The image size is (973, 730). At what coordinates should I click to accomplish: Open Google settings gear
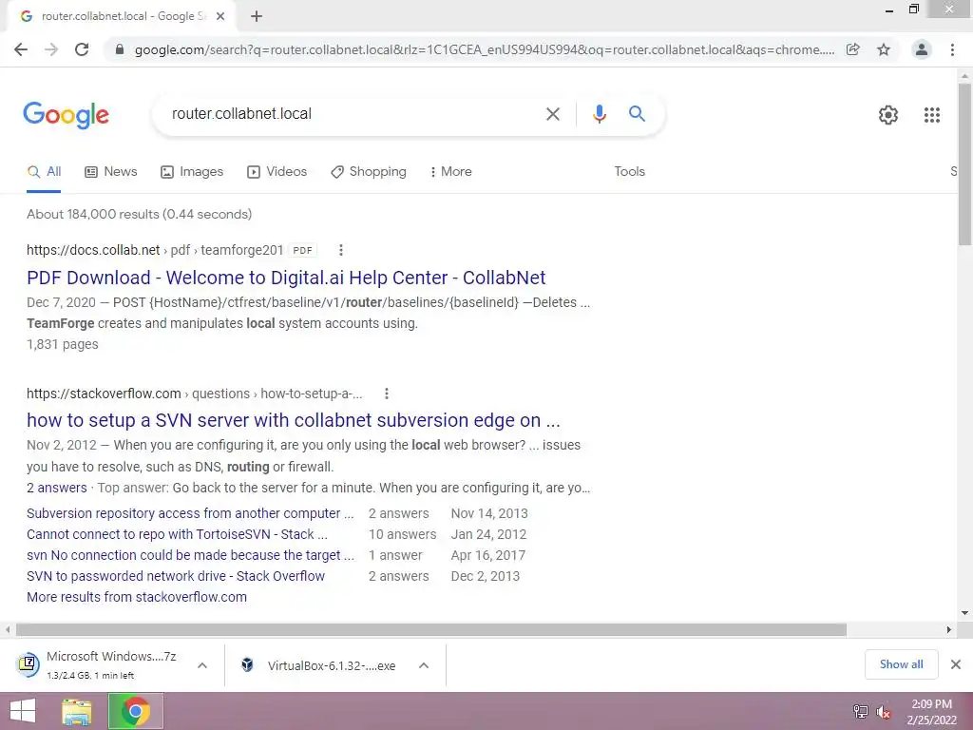pos(888,115)
